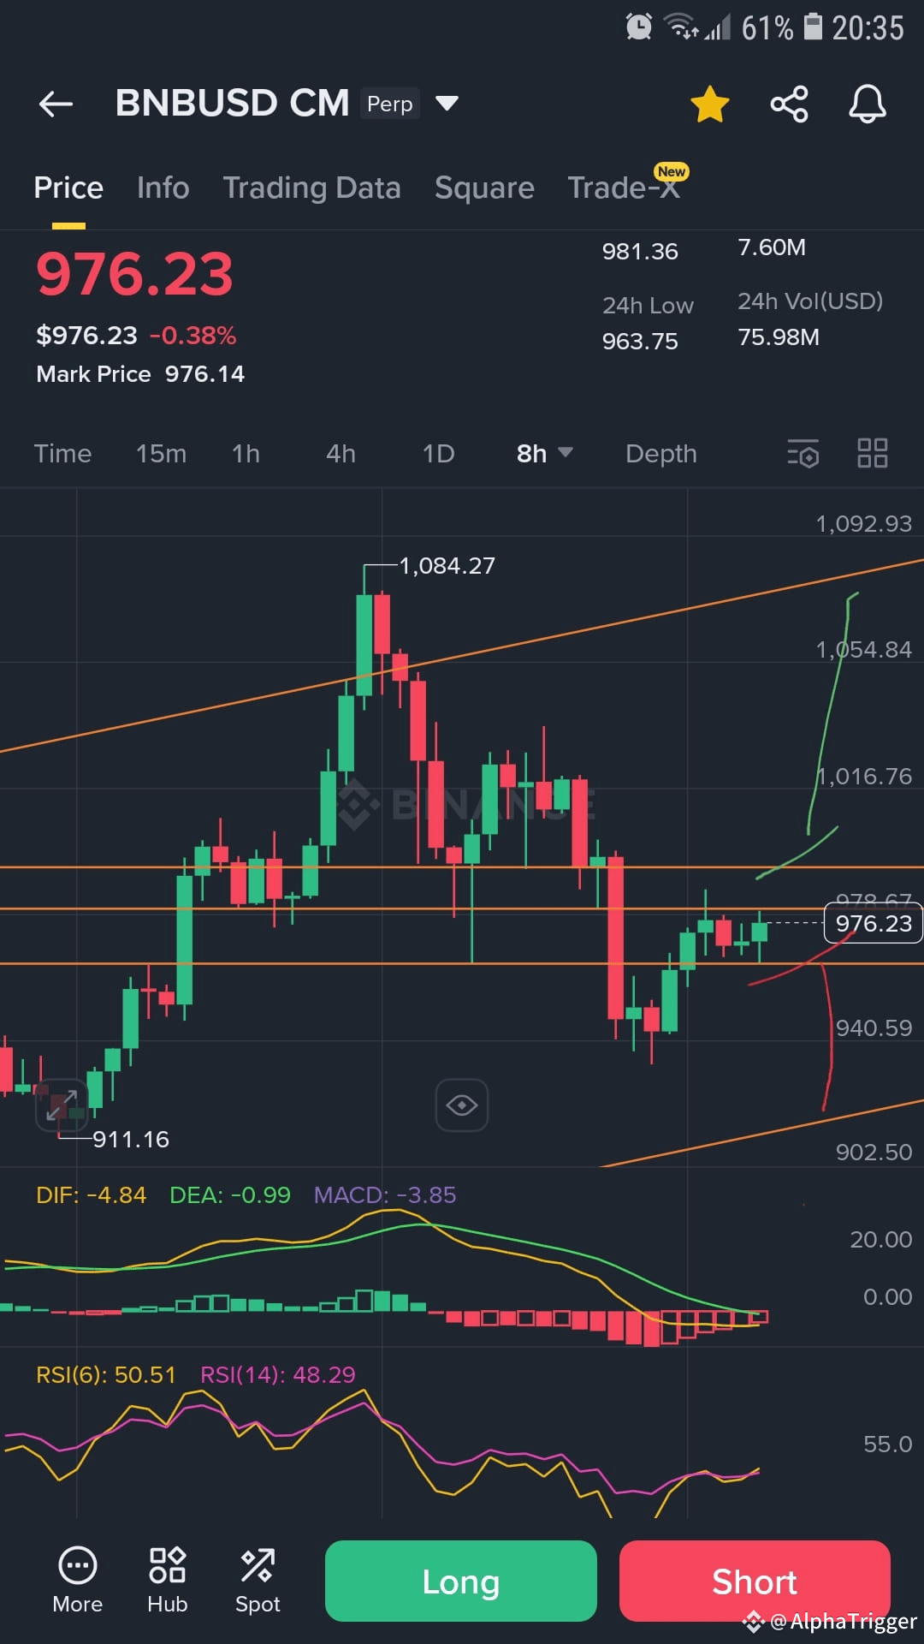Switch to the Info tab
This screenshot has width=924, height=1644.
pyautogui.click(x=163, y=188)
